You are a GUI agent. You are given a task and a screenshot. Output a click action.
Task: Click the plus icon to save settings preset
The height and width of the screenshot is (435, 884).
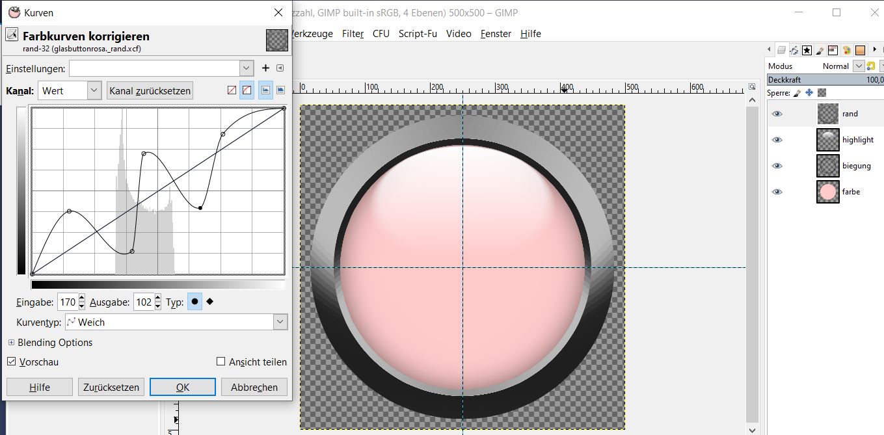point(265,68)
